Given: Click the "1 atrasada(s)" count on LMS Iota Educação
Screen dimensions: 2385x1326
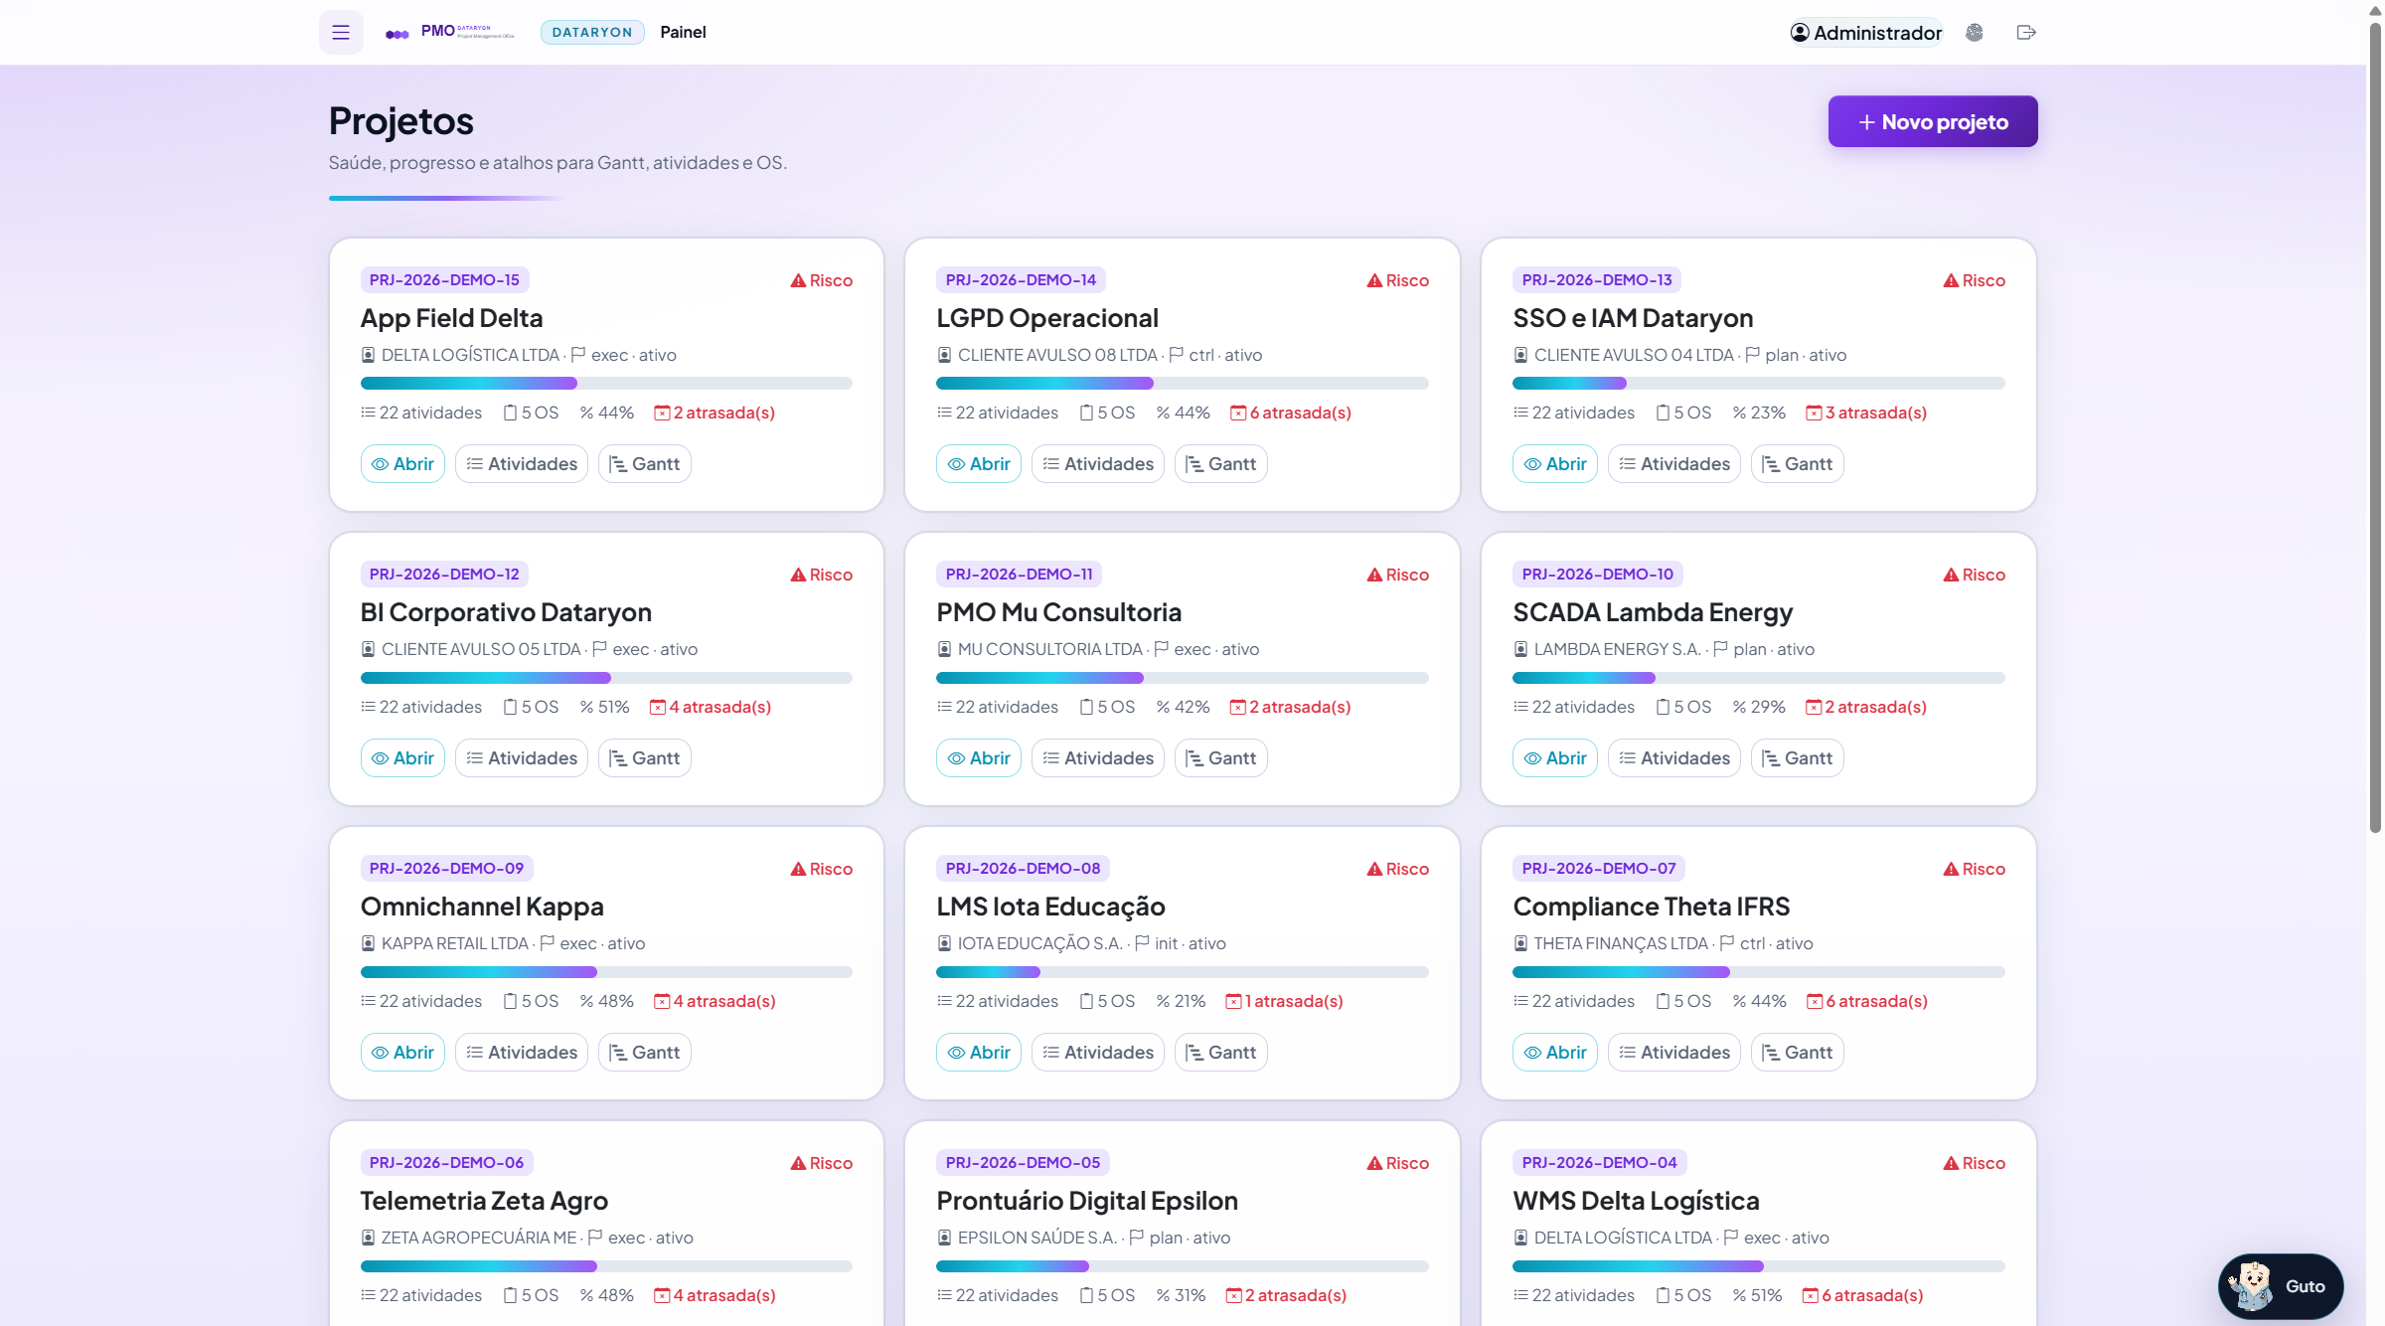Looking at the screenshot, I should 1285,1001.
